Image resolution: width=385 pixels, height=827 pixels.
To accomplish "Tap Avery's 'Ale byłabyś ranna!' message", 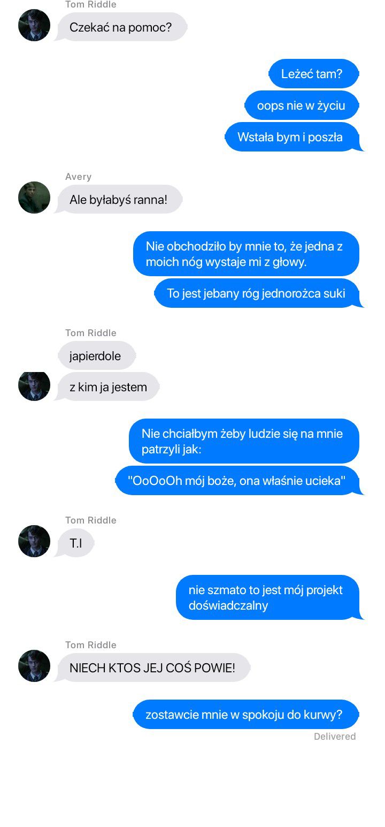I will click(119, 200).
